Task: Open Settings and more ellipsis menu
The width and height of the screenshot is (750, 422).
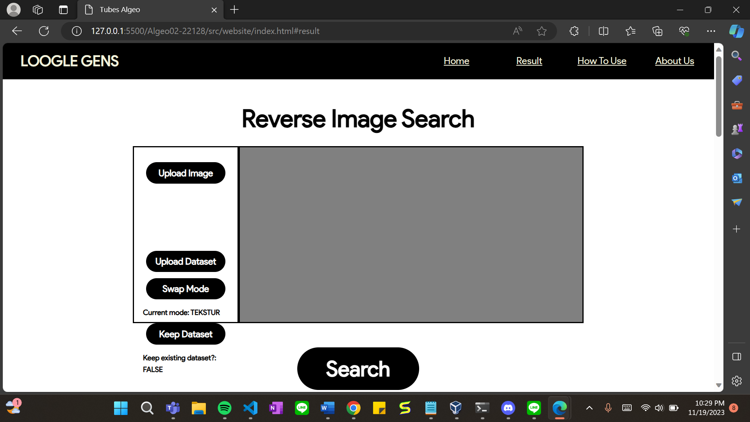Action: tap(711, 31)
